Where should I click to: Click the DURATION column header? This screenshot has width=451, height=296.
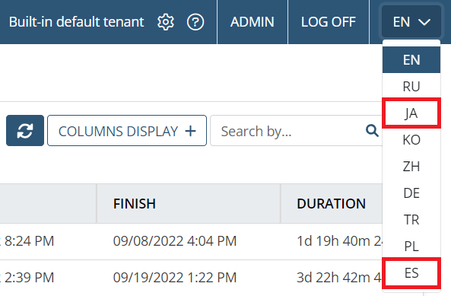click(332, 204)
